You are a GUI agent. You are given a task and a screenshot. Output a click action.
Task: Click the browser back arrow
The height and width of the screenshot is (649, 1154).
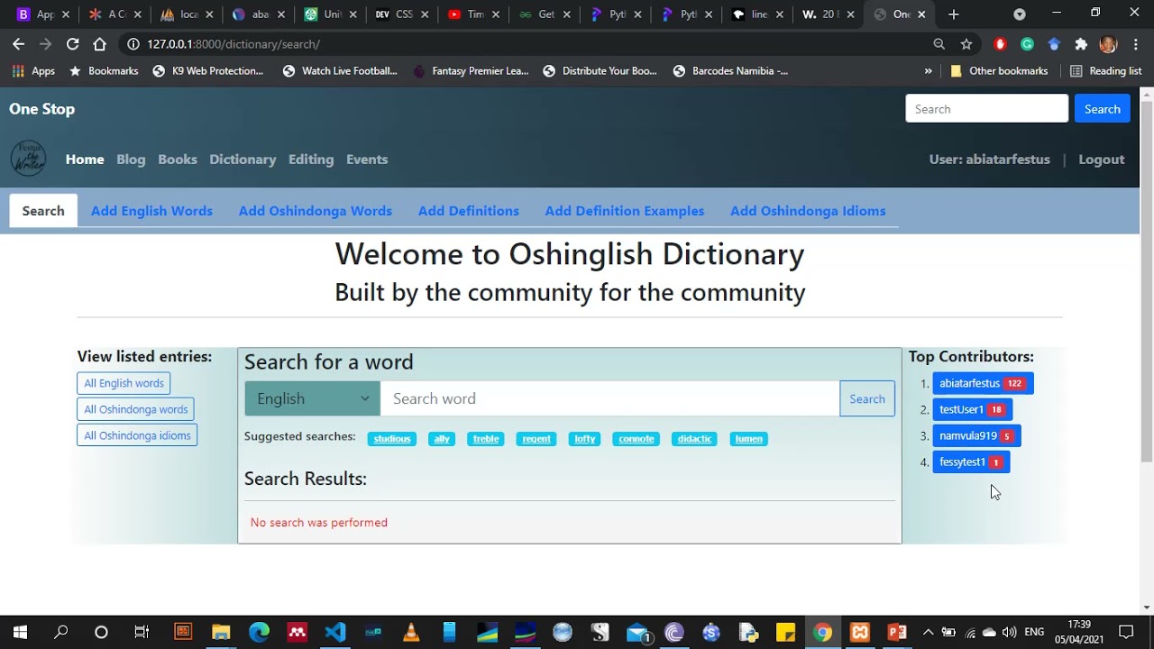tap(18, 44)
